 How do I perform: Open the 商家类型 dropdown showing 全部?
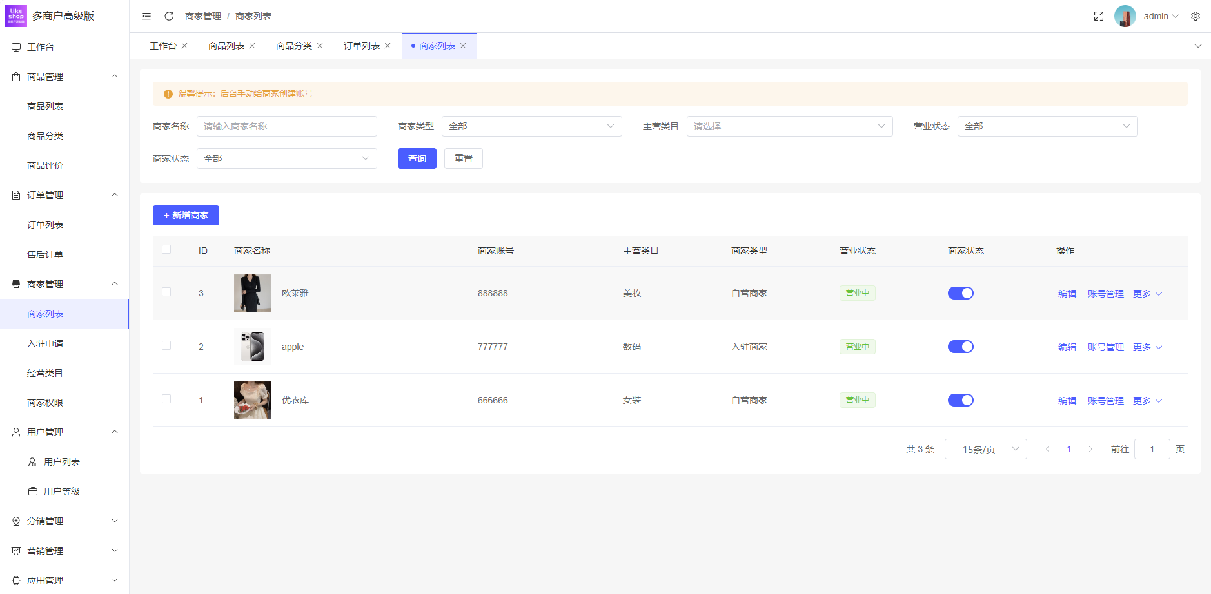(530, 126)
